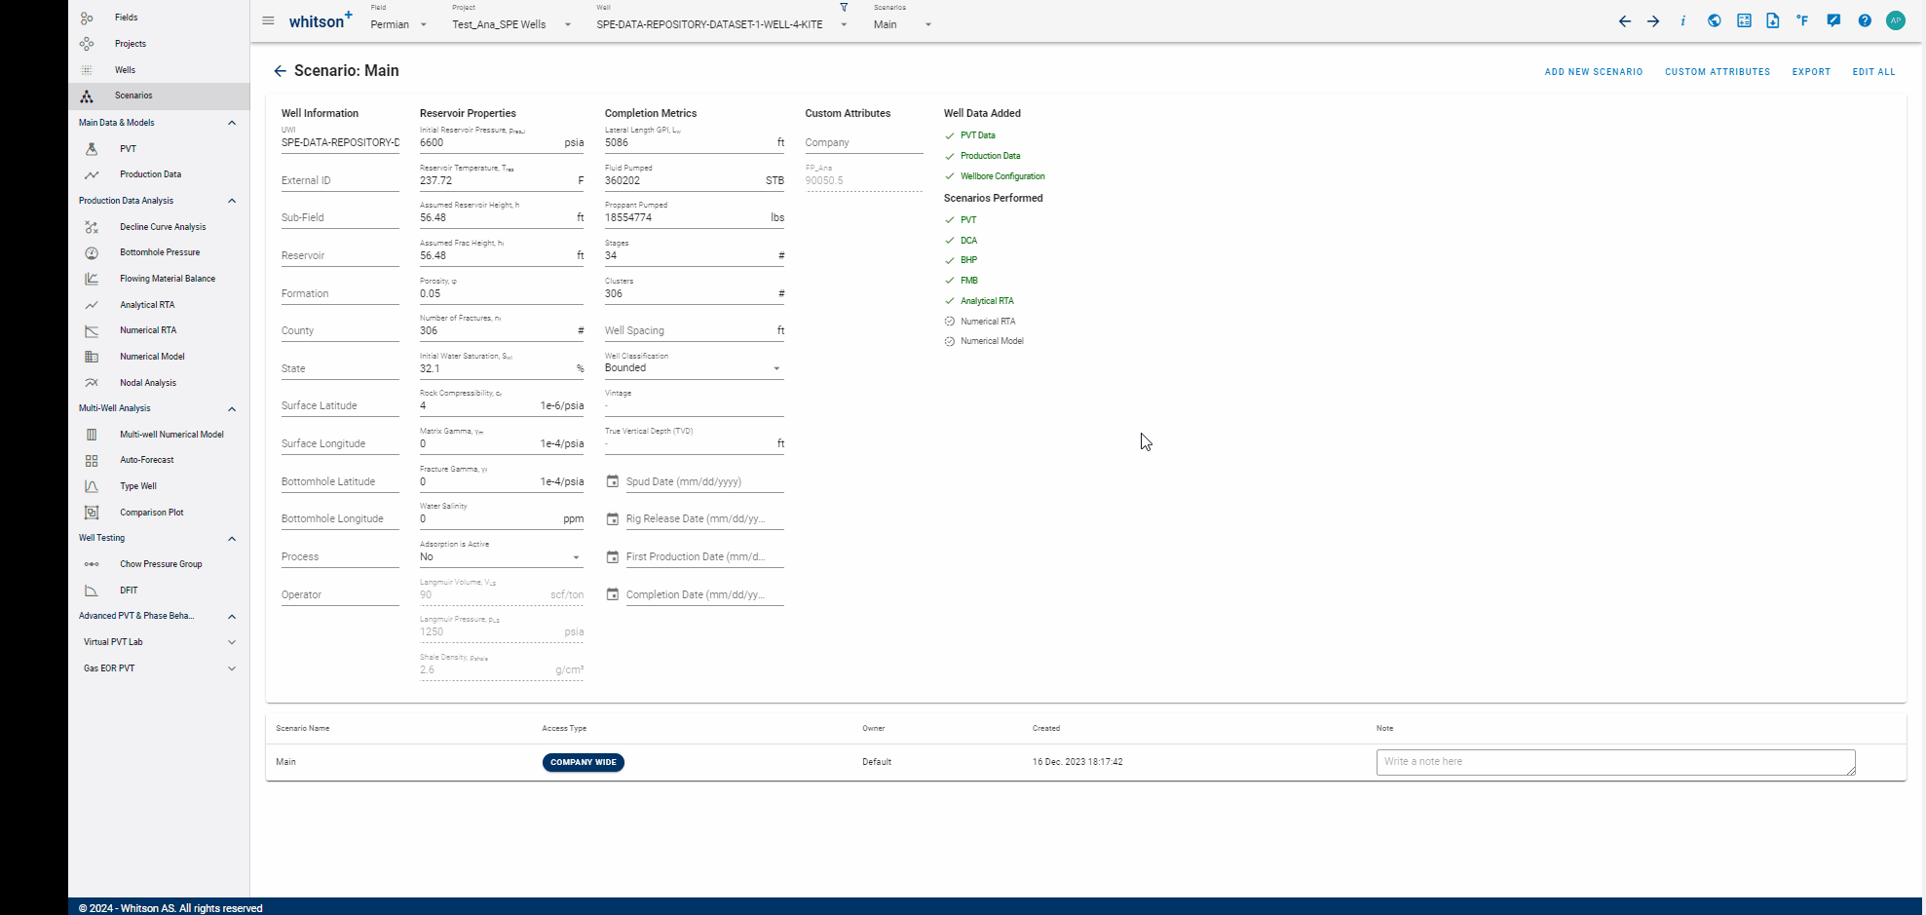Click EXPORT button
This screenshot has width=1926, height=915.
pyautogui.click(x=1811, y=72)
